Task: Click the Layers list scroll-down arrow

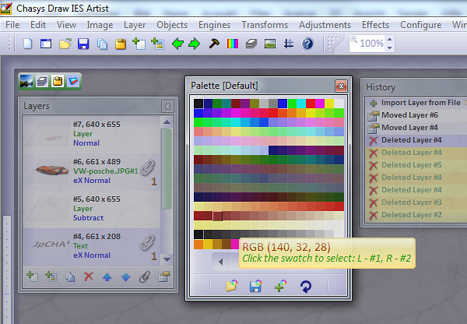Action: click(167, 258)
